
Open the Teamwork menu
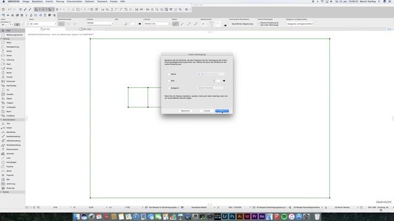pyautogui.click(x=102, y=1)
